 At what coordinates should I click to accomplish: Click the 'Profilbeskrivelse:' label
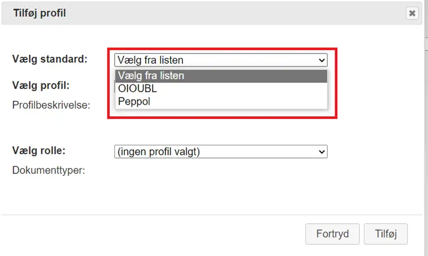(51, 104)
